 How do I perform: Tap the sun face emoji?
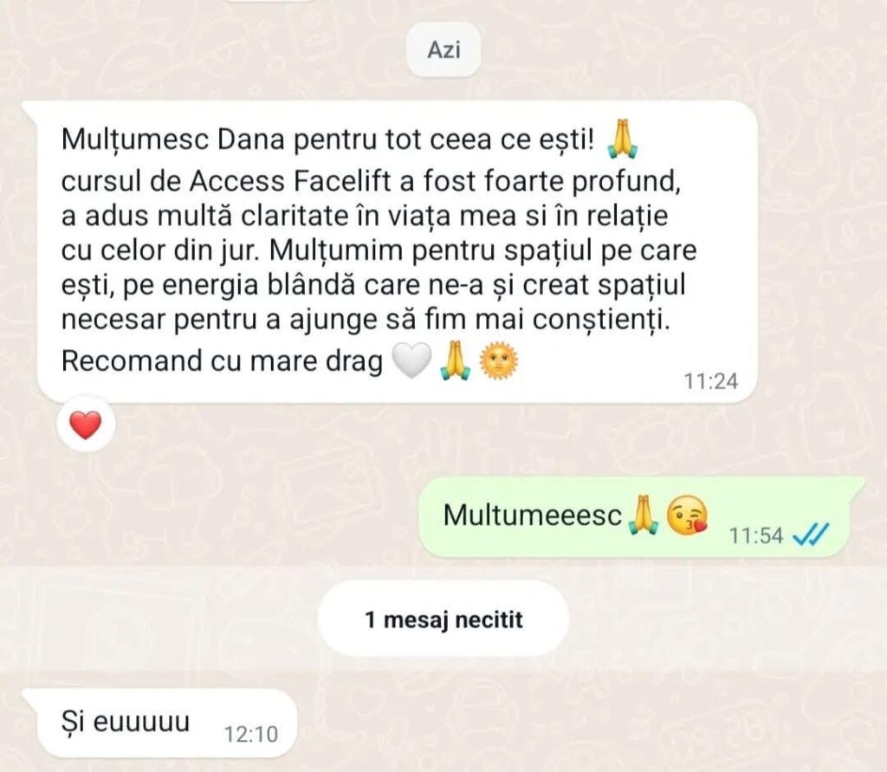click(498, 360)
